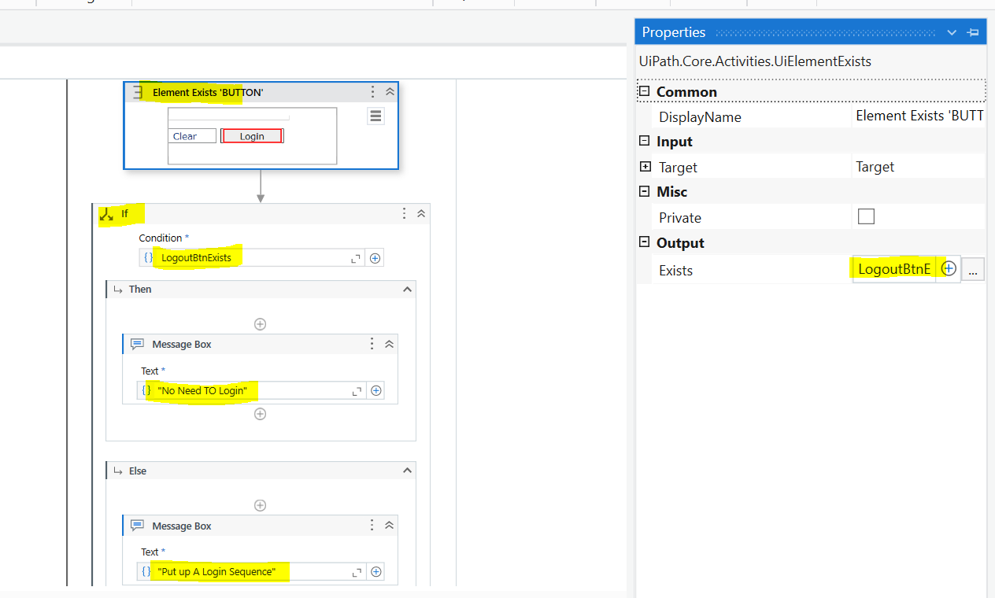995x598 pixels.
Task: Expand the Condition expression editor
Action: tap(356, 258)
